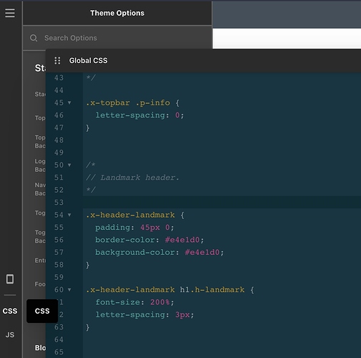Screen dimensions: 361x358
Task: Collapse the comment block at line 50
Action: coord(69,165)
